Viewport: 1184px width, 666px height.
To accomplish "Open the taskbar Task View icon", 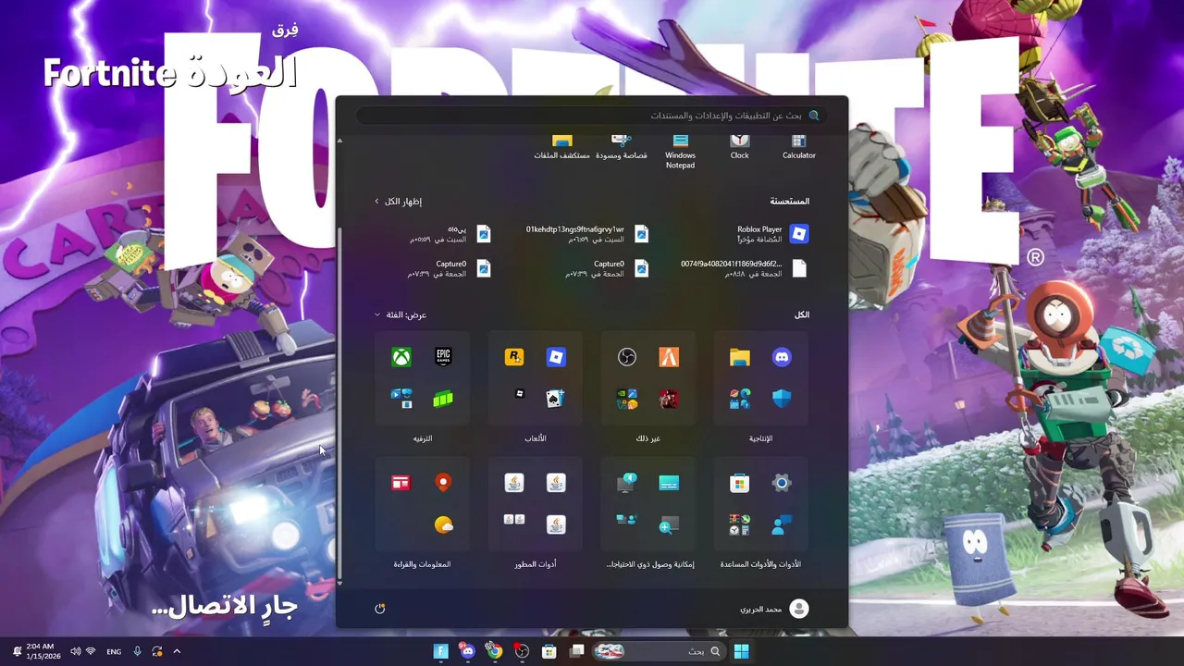I will click(577, 651).
